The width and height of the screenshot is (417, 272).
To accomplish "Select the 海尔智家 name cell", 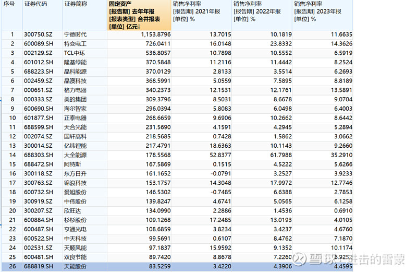I will pyautogui.click(x=75, y=109).
